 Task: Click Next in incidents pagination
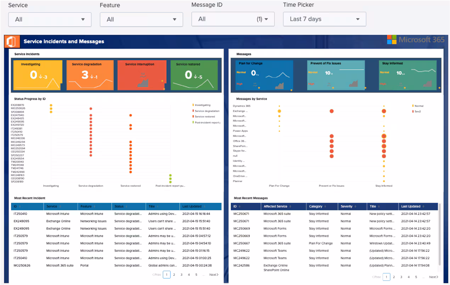click(x=214, y=274)
